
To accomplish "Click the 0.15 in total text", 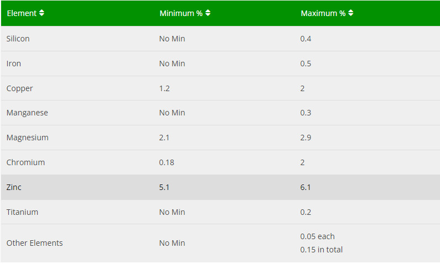I will coord(322,250).
